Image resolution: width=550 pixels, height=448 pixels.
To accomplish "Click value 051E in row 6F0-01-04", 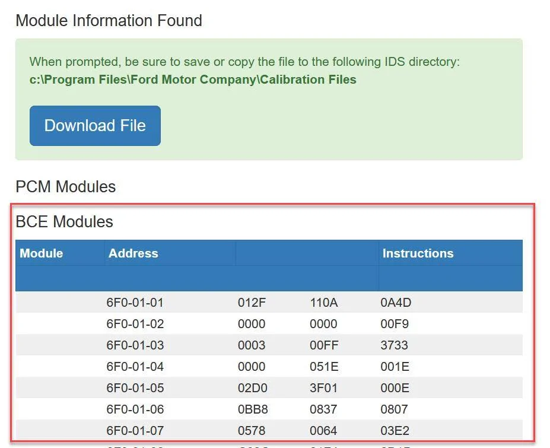I will 324,367.
